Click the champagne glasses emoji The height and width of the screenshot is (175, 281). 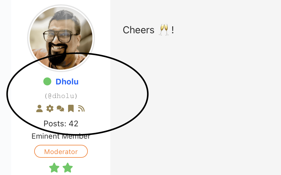pos(164,30)
